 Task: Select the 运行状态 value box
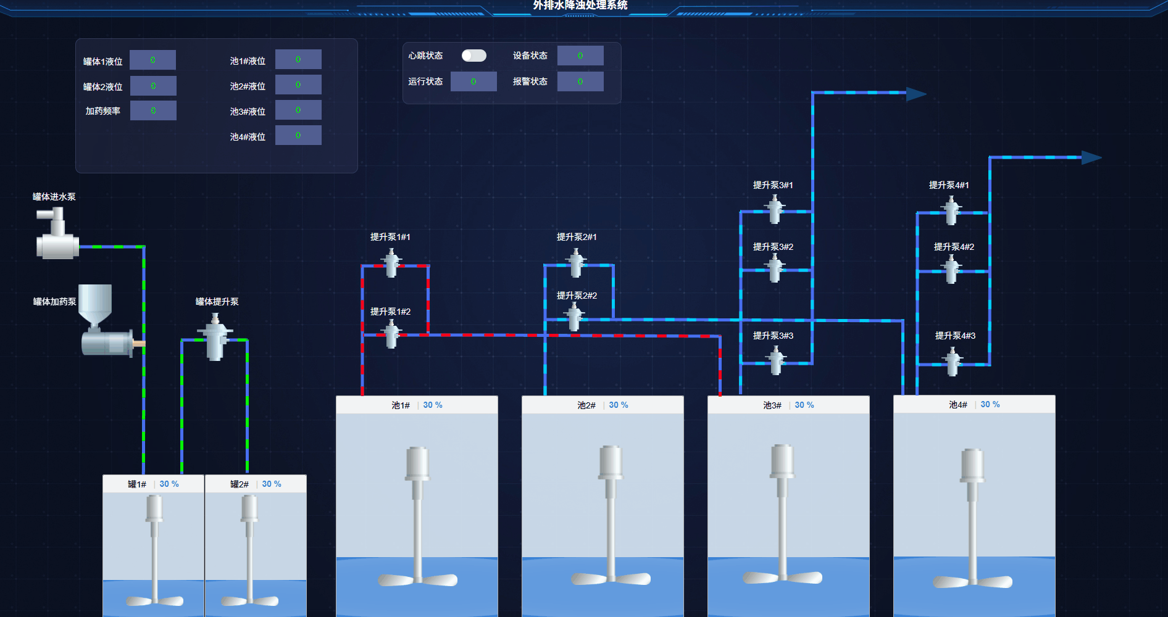473,81
